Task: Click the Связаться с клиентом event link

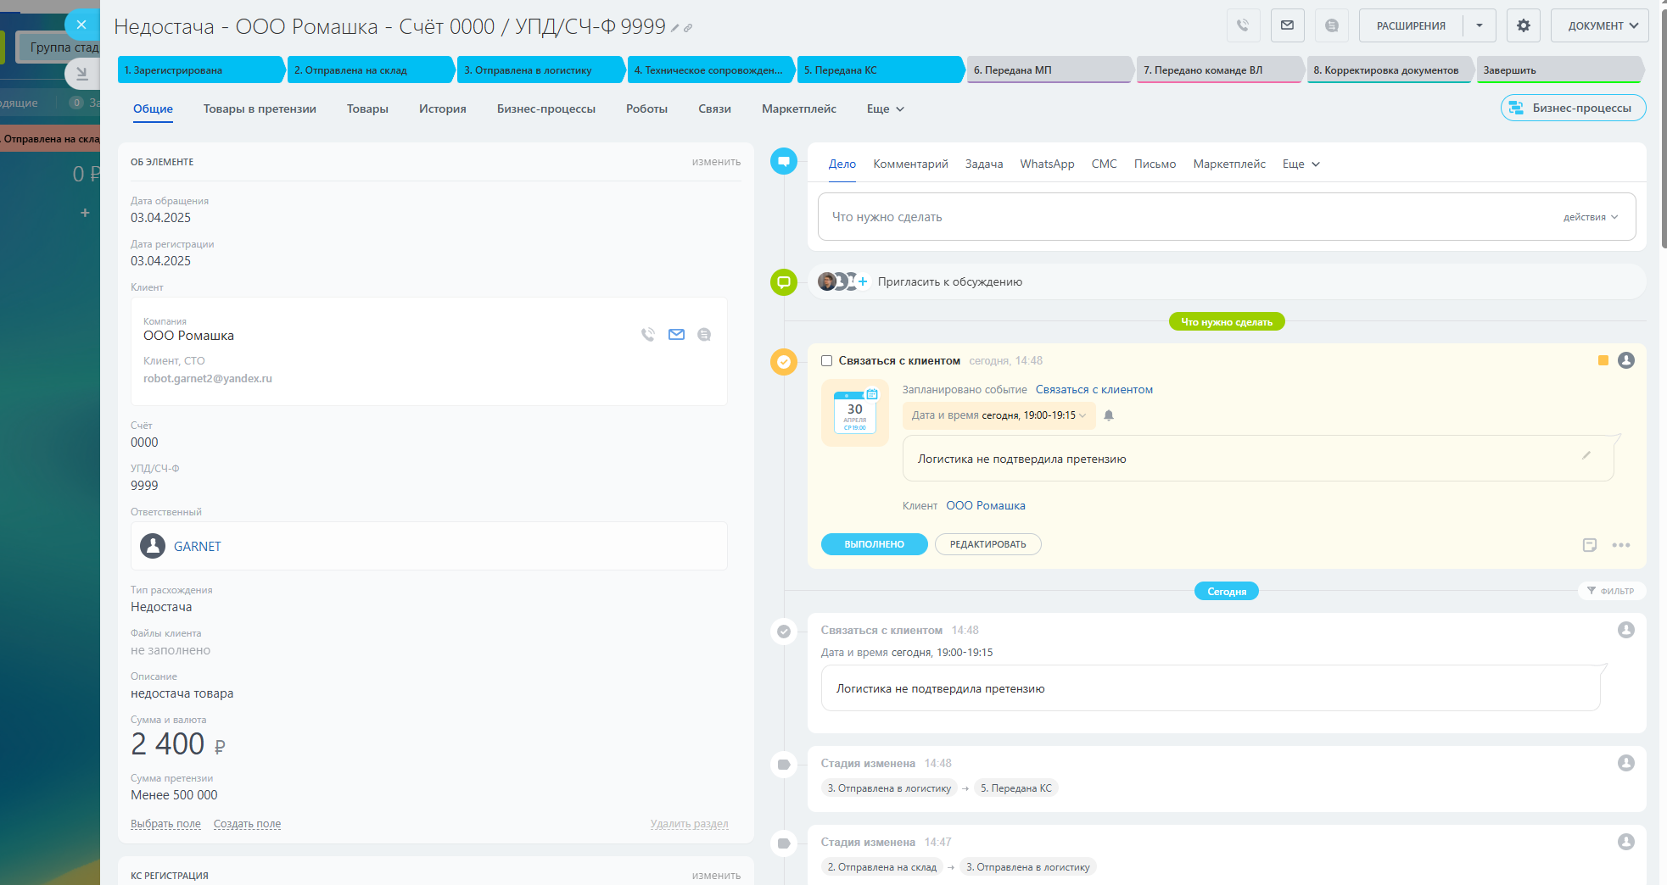Action: pyautogui.click(x=1094, y=390)
